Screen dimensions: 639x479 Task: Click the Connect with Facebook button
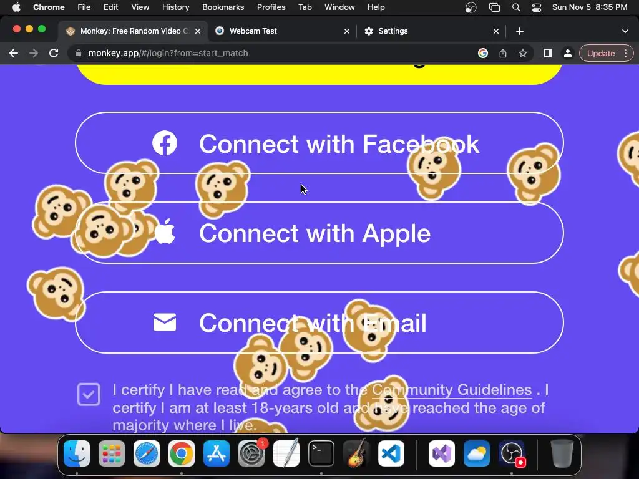coord(319,143)
